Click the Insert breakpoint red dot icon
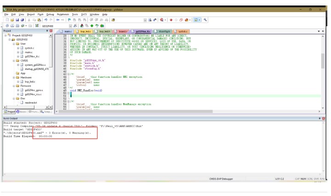Screen dimensions: 331x196 (x=171, y=20)
